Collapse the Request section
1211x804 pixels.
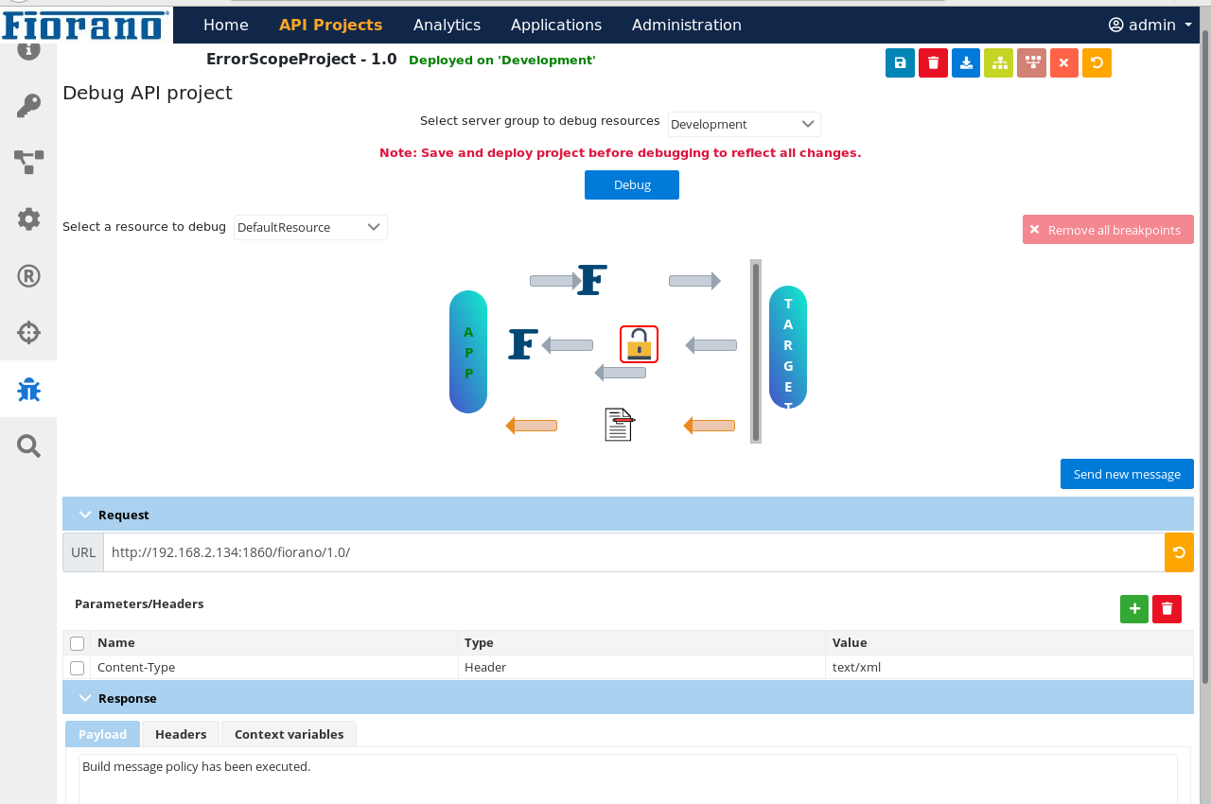(85, 515)
